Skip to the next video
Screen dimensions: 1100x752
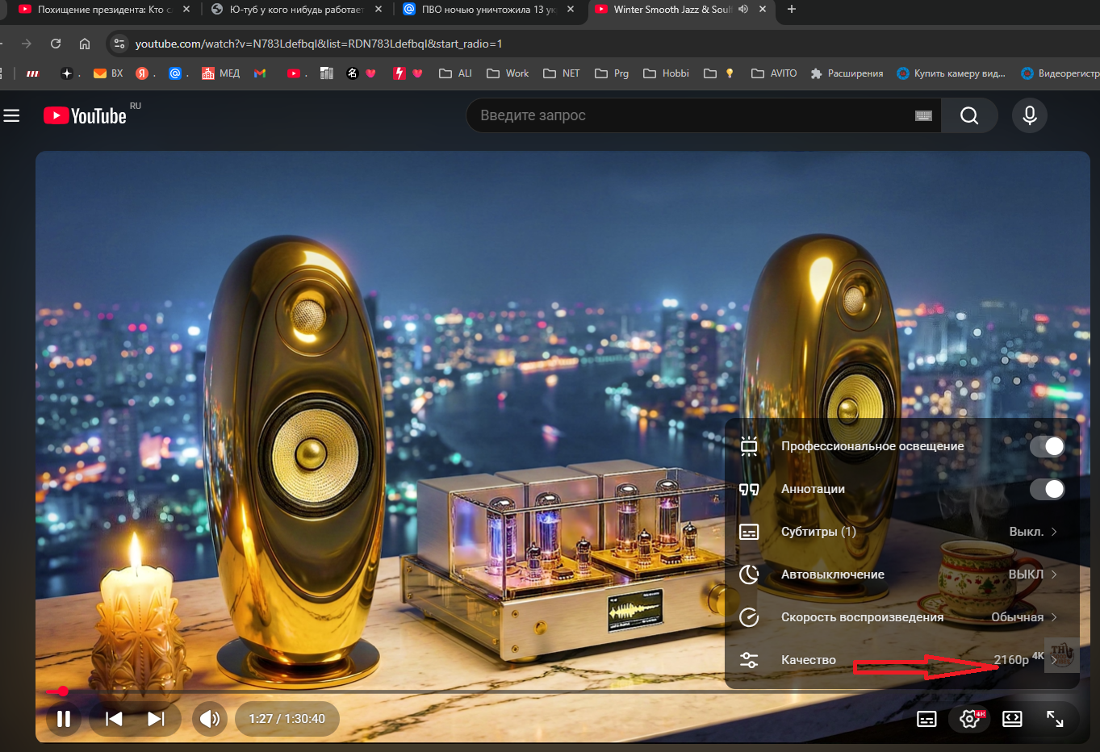click(x=156, y=719)
